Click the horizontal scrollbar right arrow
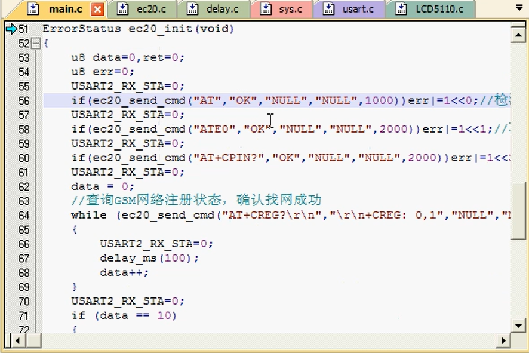 click(x=503, y=340)
